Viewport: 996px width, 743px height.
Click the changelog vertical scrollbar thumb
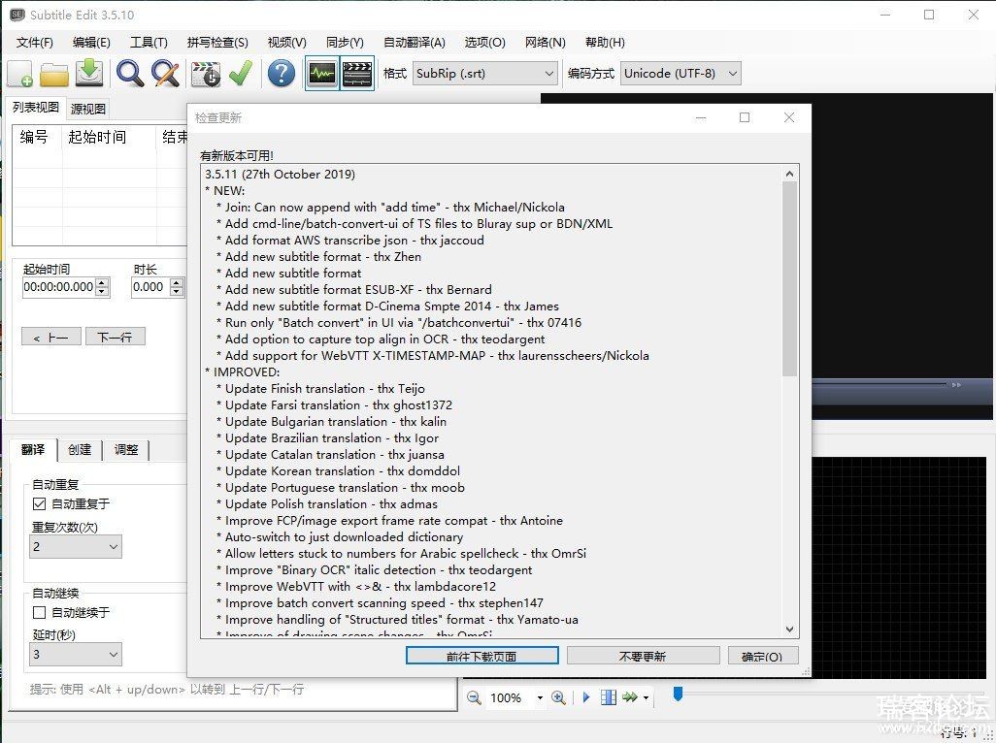coord(789,278)
